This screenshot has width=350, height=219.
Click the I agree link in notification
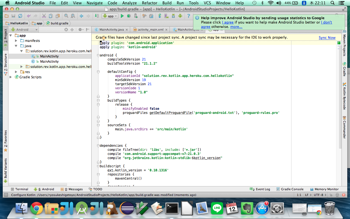(227, 22)
